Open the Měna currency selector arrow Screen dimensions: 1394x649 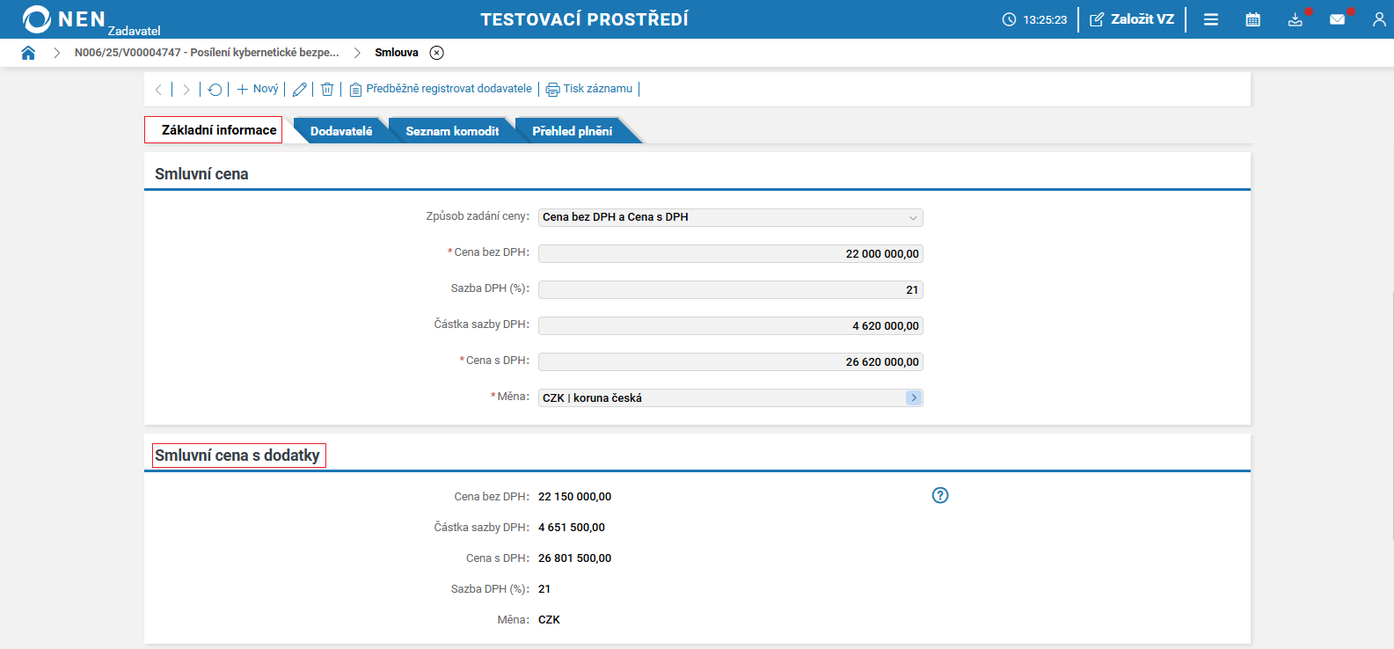coord(914,398)
